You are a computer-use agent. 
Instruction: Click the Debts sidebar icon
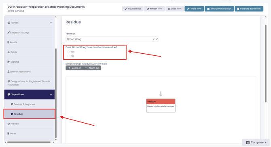tap(8, 52)
